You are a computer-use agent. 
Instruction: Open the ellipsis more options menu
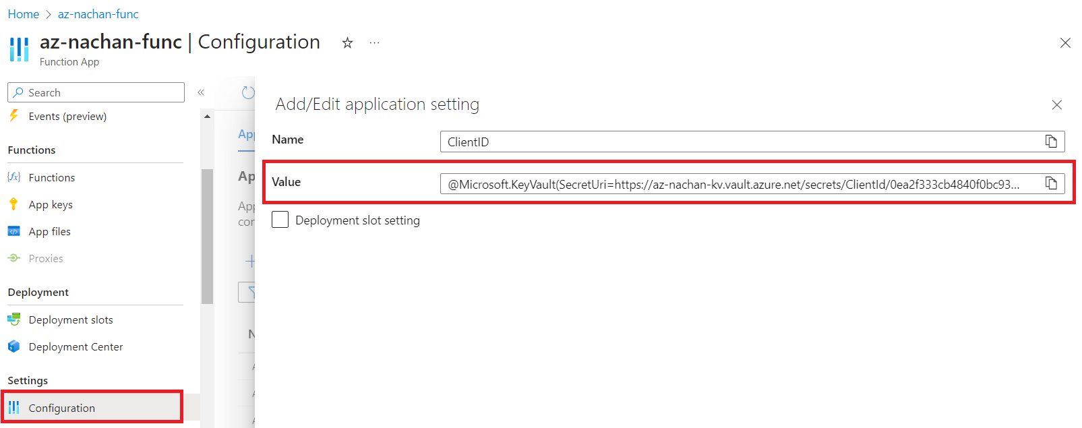tap(374, 43)
